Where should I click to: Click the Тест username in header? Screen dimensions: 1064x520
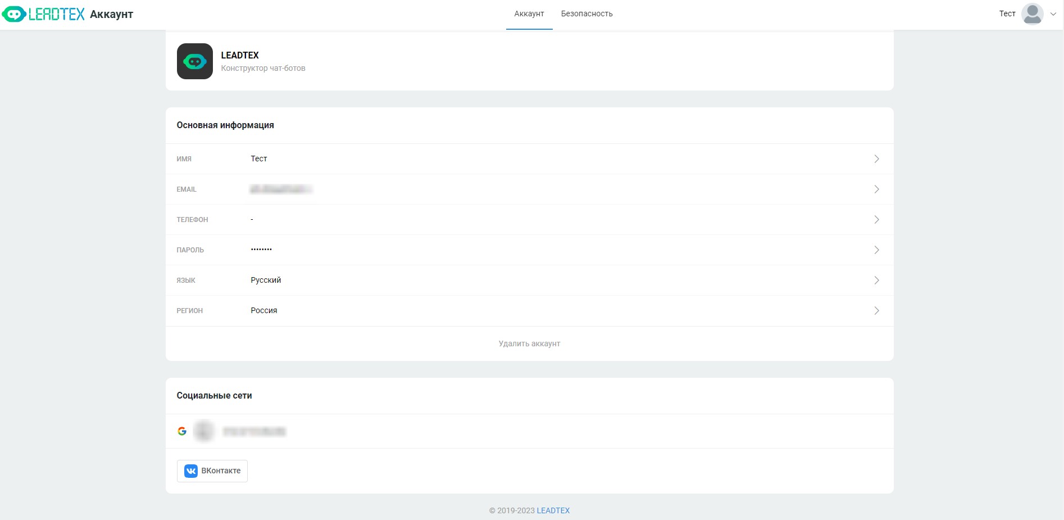(1007, 14)
